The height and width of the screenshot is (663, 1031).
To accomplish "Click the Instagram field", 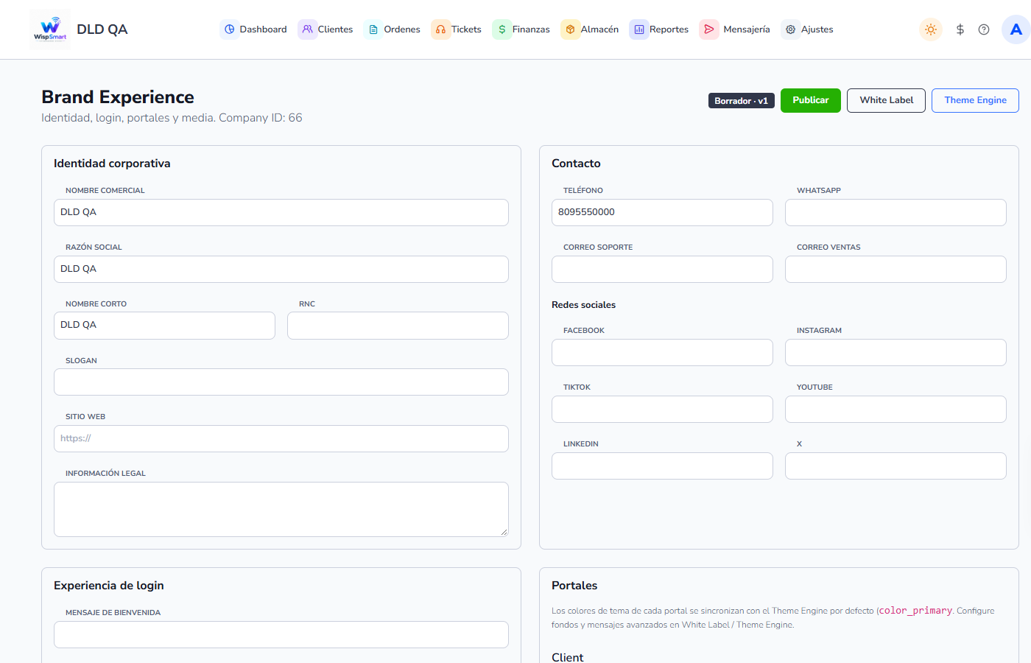I will [x=895, y=352].
